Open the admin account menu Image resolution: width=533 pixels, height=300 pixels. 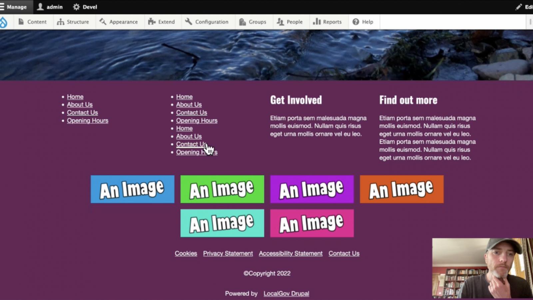pos(50,7)
